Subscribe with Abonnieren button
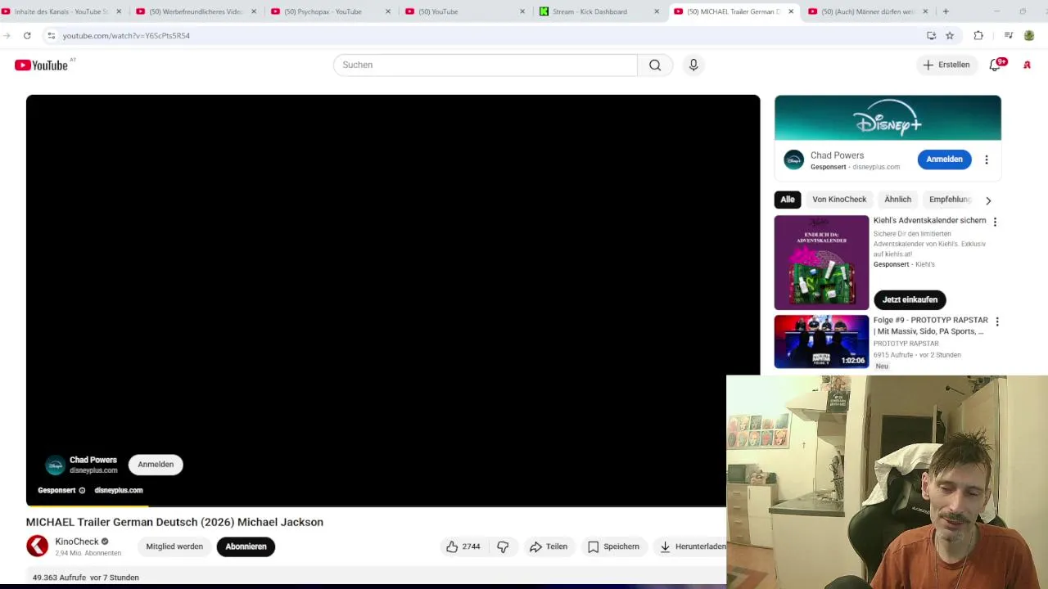 pos(246,546)
